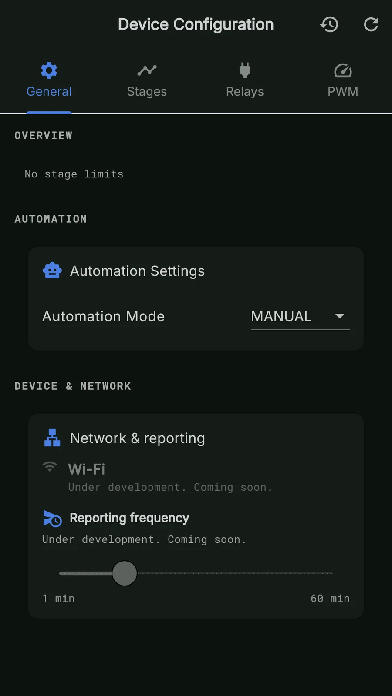Click the Reporting frequency send-clock icon

[52, 518]
